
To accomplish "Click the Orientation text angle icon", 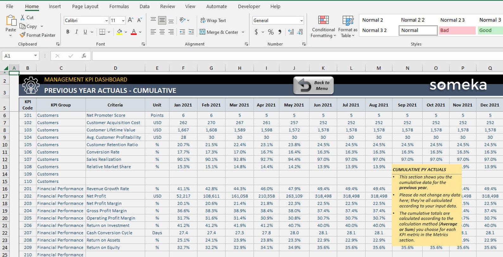I will [x=182, y=20].
